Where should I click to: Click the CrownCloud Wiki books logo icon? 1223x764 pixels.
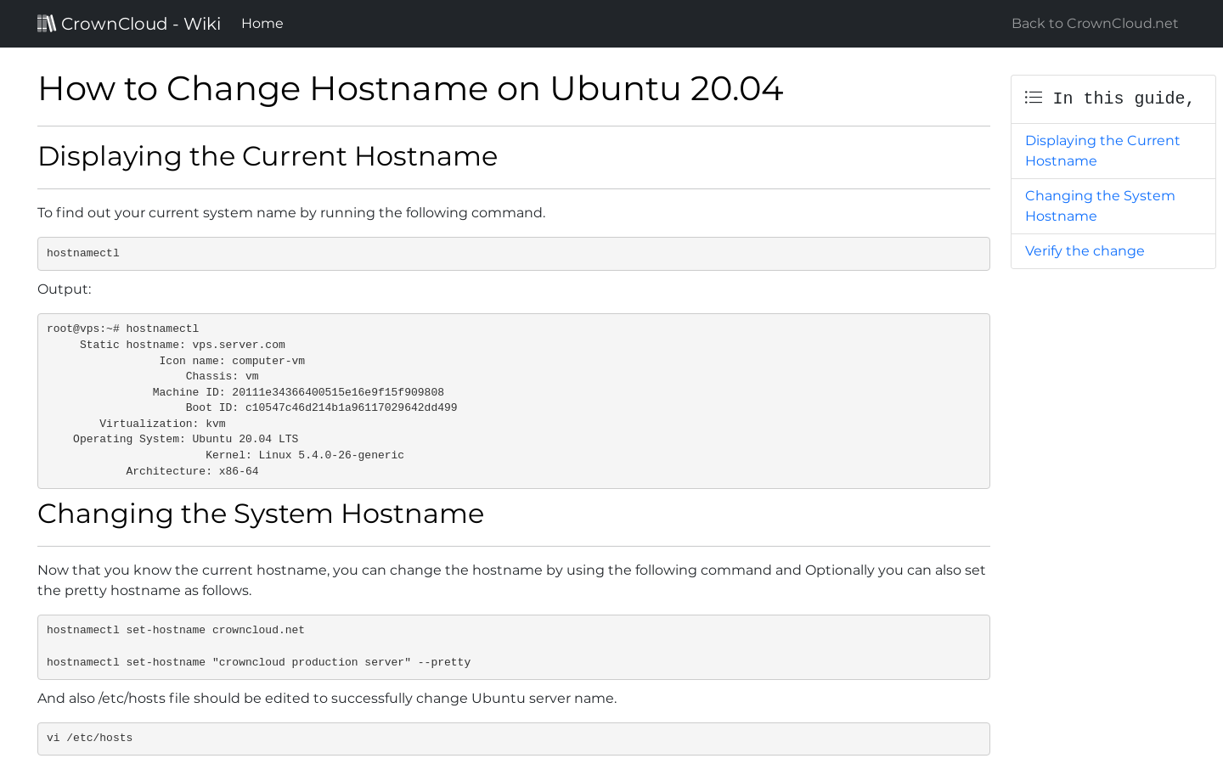pos(47,23)
